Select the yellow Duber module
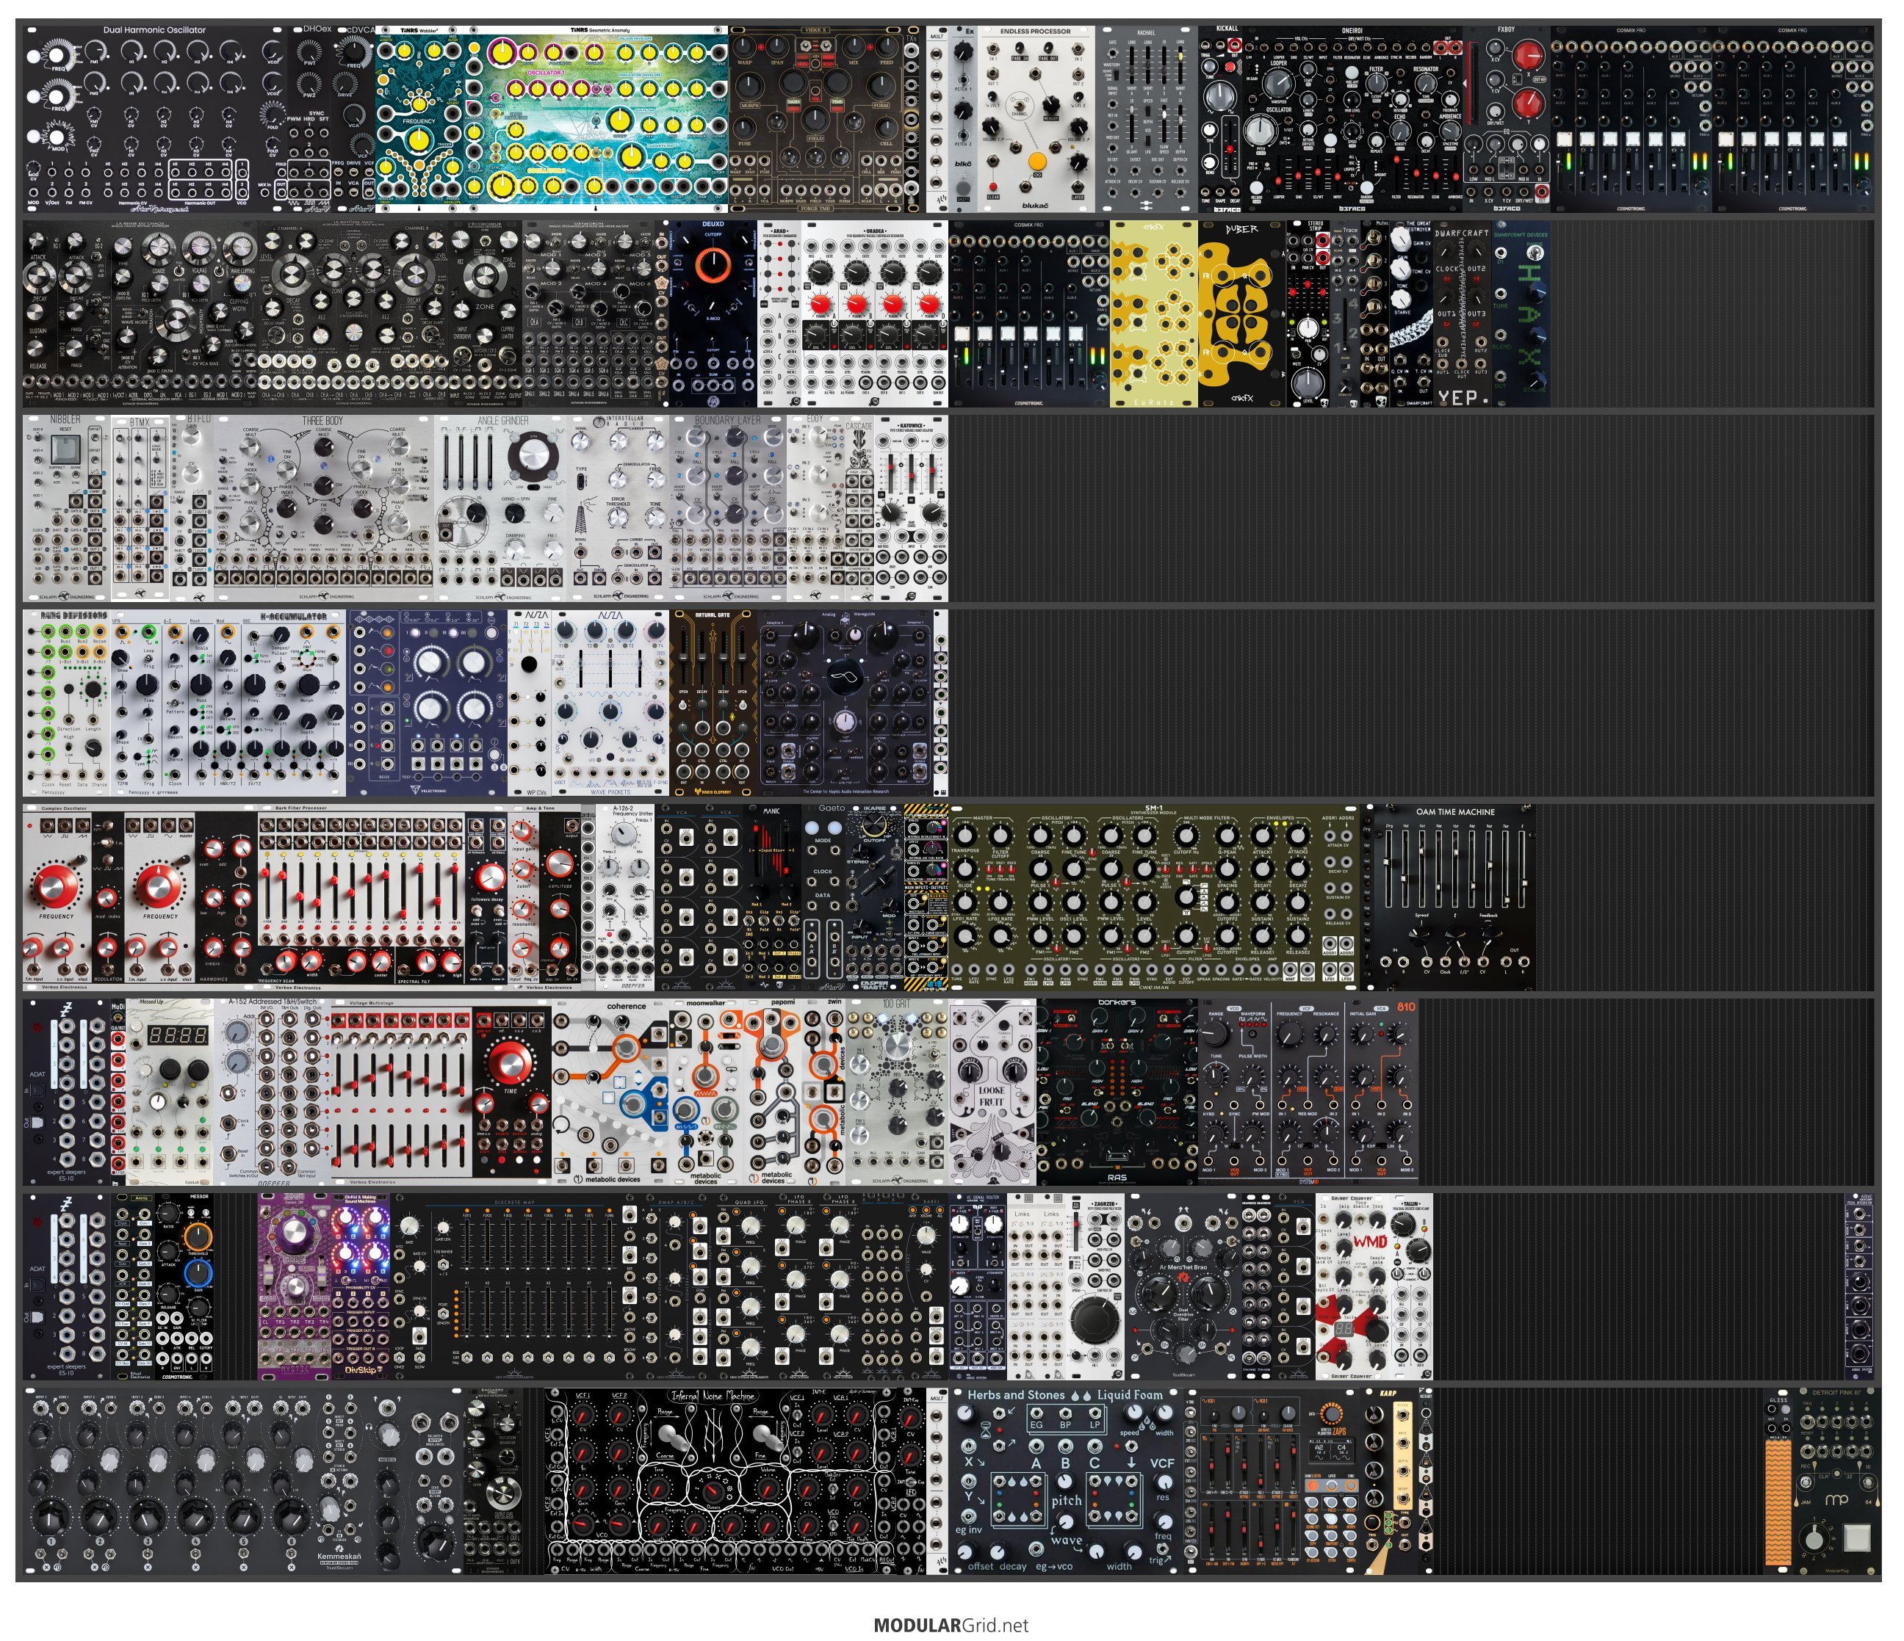Screen dimensions: 1904x1641 click(1241, 313)
